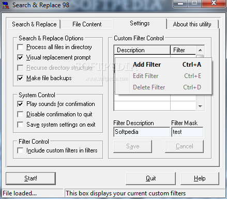
Task: Open Help via the Help button
Action: [x=200, y=178]
